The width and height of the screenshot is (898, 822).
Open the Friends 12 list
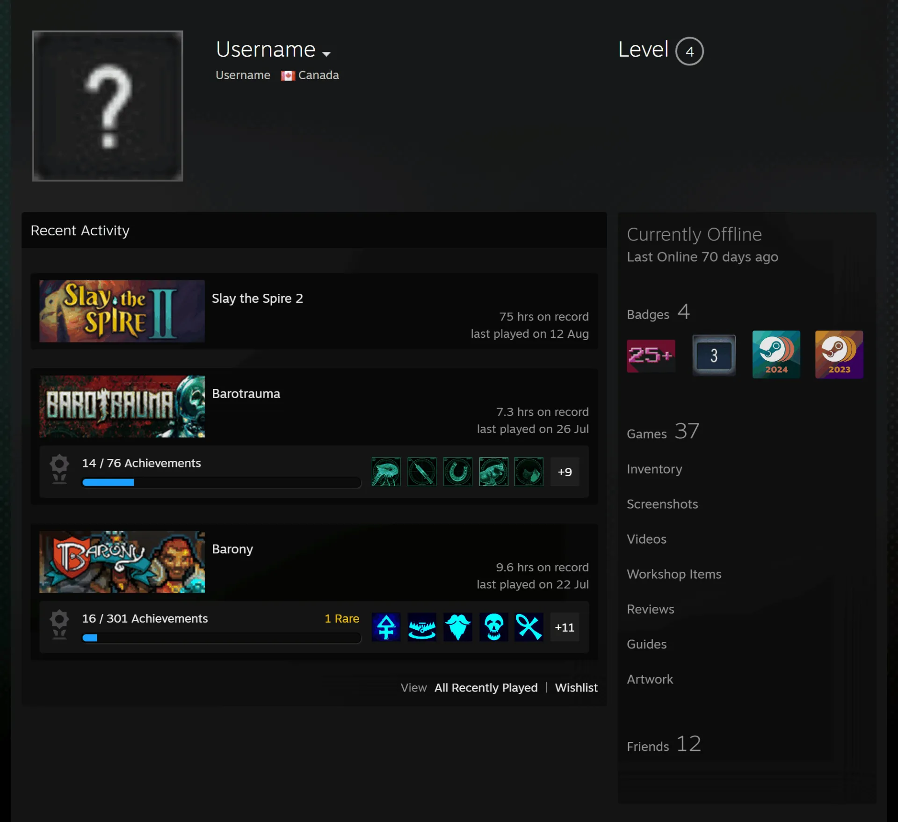click(664, 744)
